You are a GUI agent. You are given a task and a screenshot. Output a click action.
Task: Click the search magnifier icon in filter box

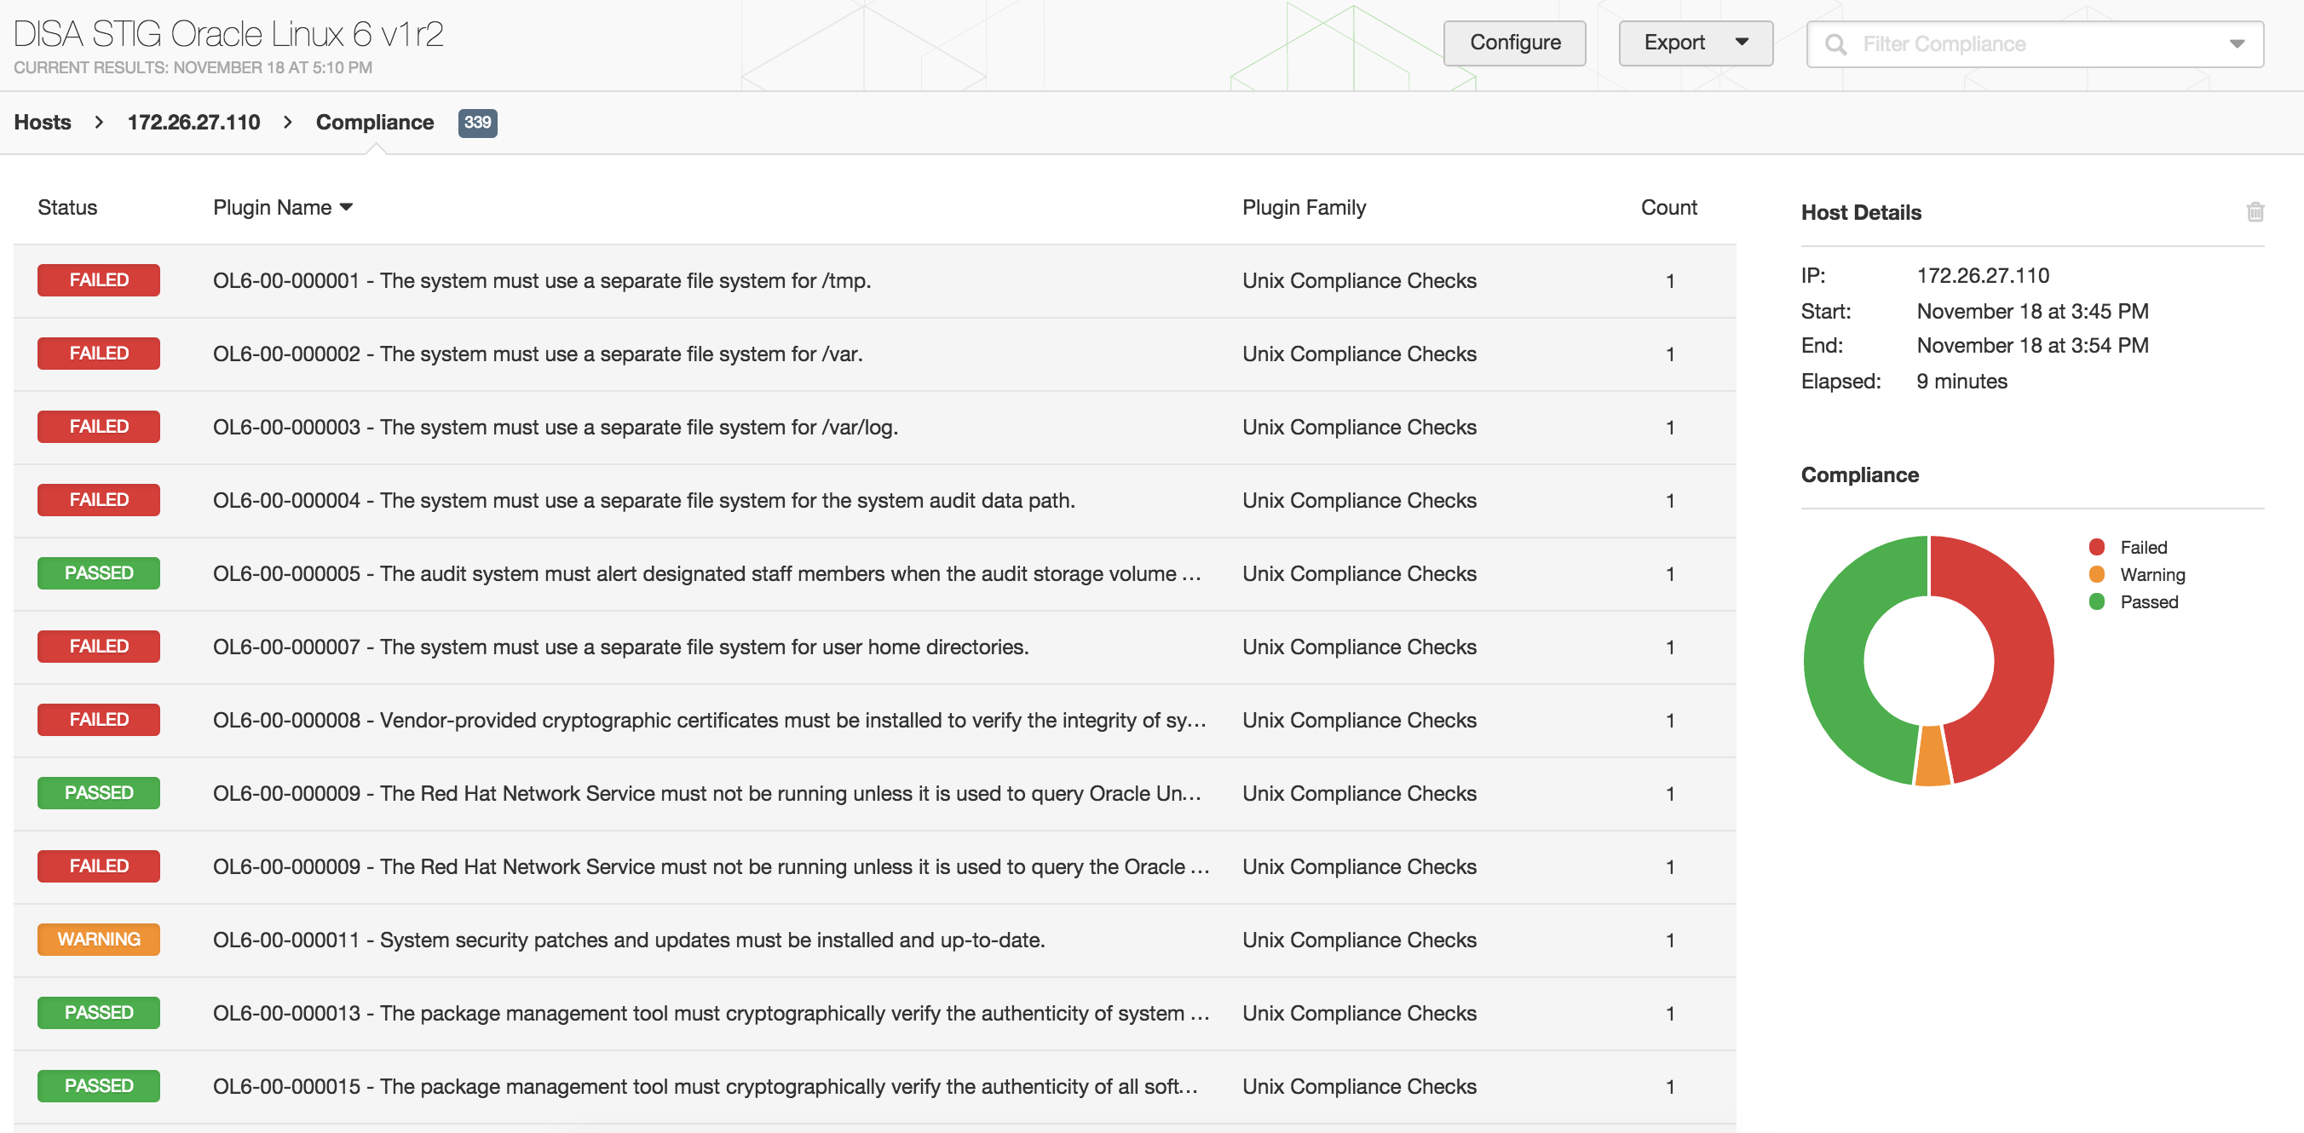1835,43
